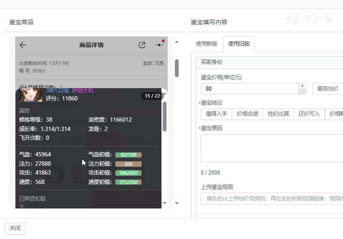Select 性价比高 conclusion option
Image resolution: width=343 pixels, height=239 pixels.
(278, 114)
